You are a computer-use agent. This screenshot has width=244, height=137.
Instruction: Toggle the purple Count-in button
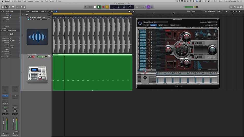(148, 7)
